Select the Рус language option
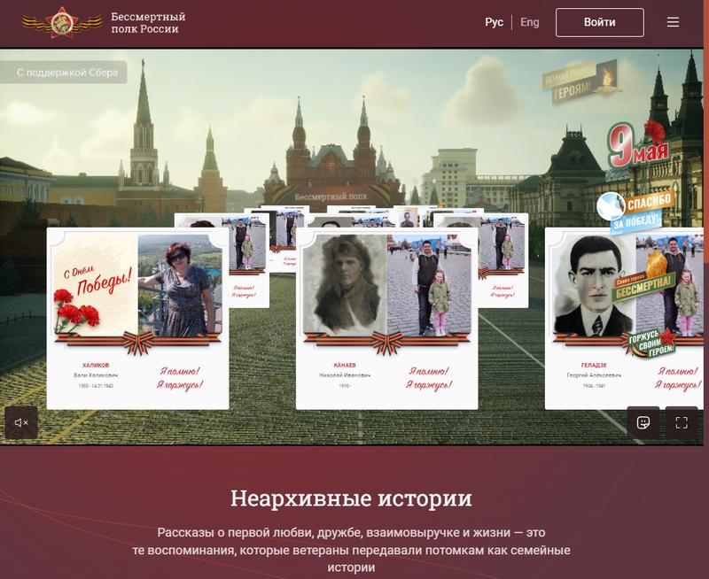Screen dimensions: 709x579 tap(494, 22)
